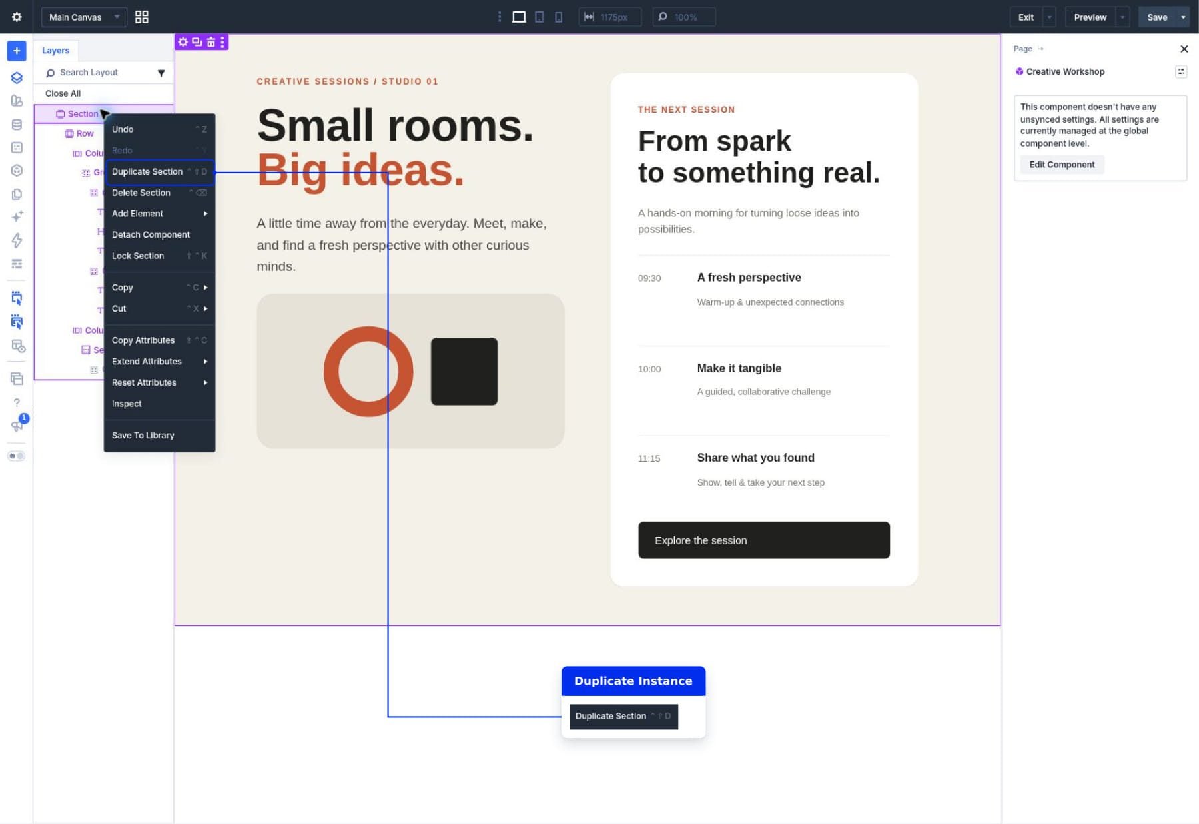
Task: Click the zoom field showing 100%
Action: 684,17
